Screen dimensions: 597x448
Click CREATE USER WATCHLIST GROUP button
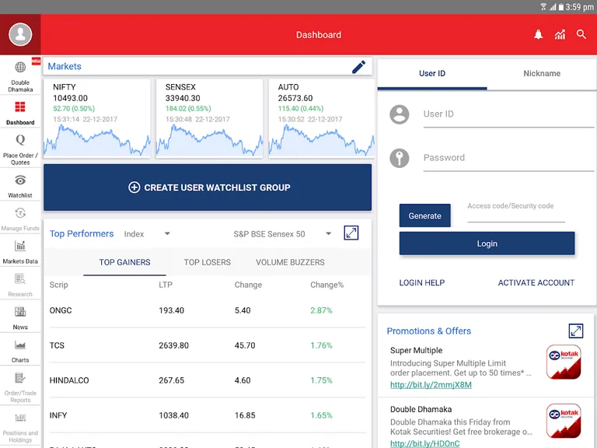[x=208, y=187]
